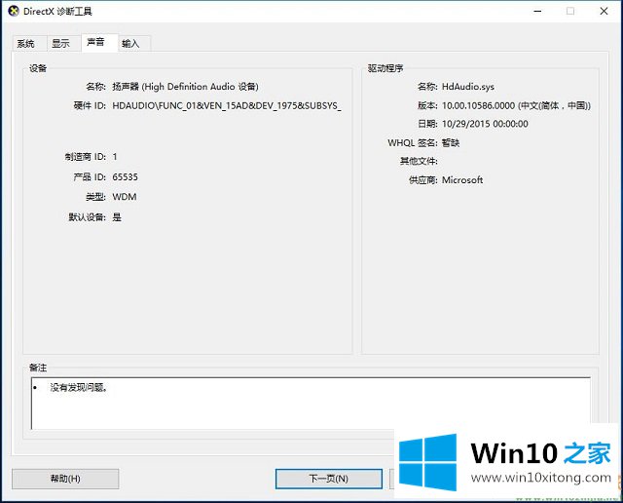The height and width of the screenshot is (503, 623).
Task: Click the 设备 group heading
Action: 38,68
